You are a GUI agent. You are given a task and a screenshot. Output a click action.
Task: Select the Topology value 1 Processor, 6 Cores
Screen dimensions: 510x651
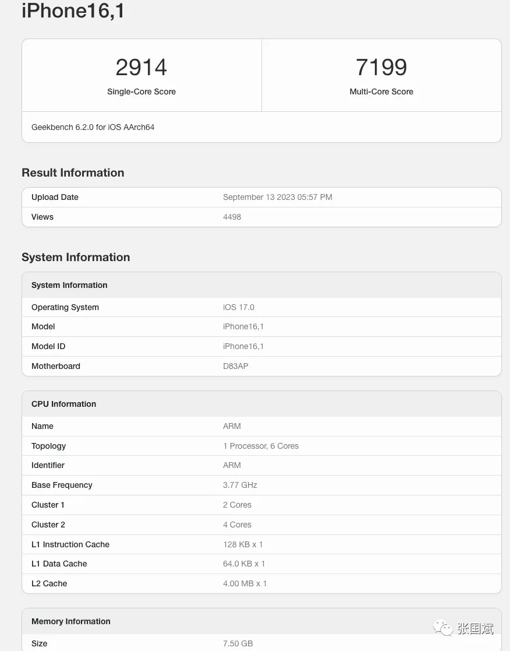tap(261, 446)
